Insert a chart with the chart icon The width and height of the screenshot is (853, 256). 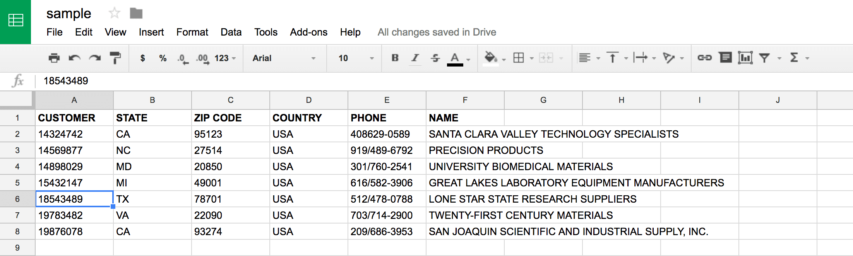click(745, 58)
